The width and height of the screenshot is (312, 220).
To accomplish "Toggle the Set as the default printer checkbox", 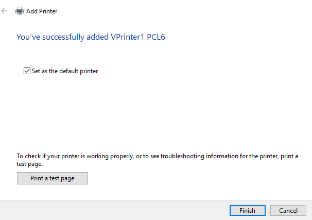I will (x=27, y=71).
